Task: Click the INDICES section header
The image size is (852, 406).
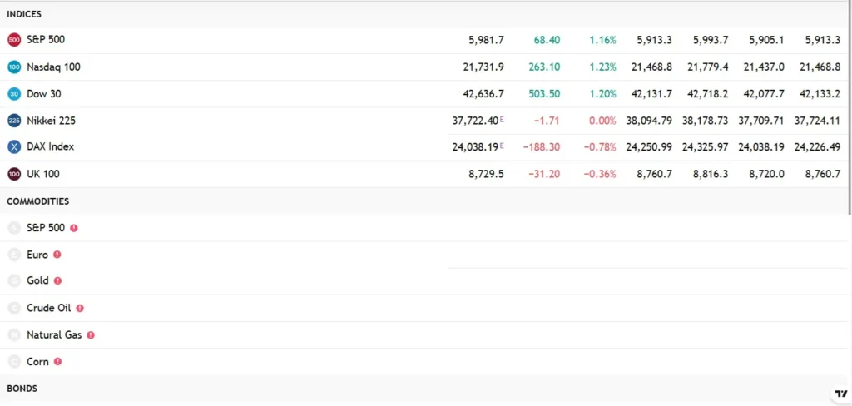Action: pyautogui.click(x=24, y=14)
